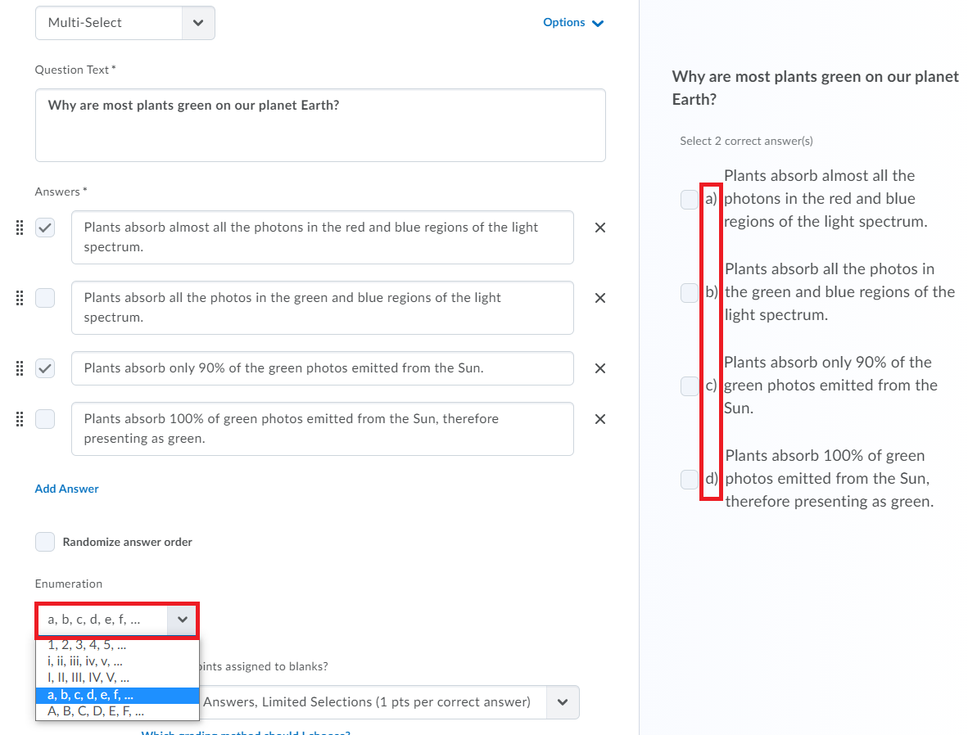Click the drag handle of the fourth answer
This screenshot has height=735, width=968.
pyautogui.click(x=20, y=419)
